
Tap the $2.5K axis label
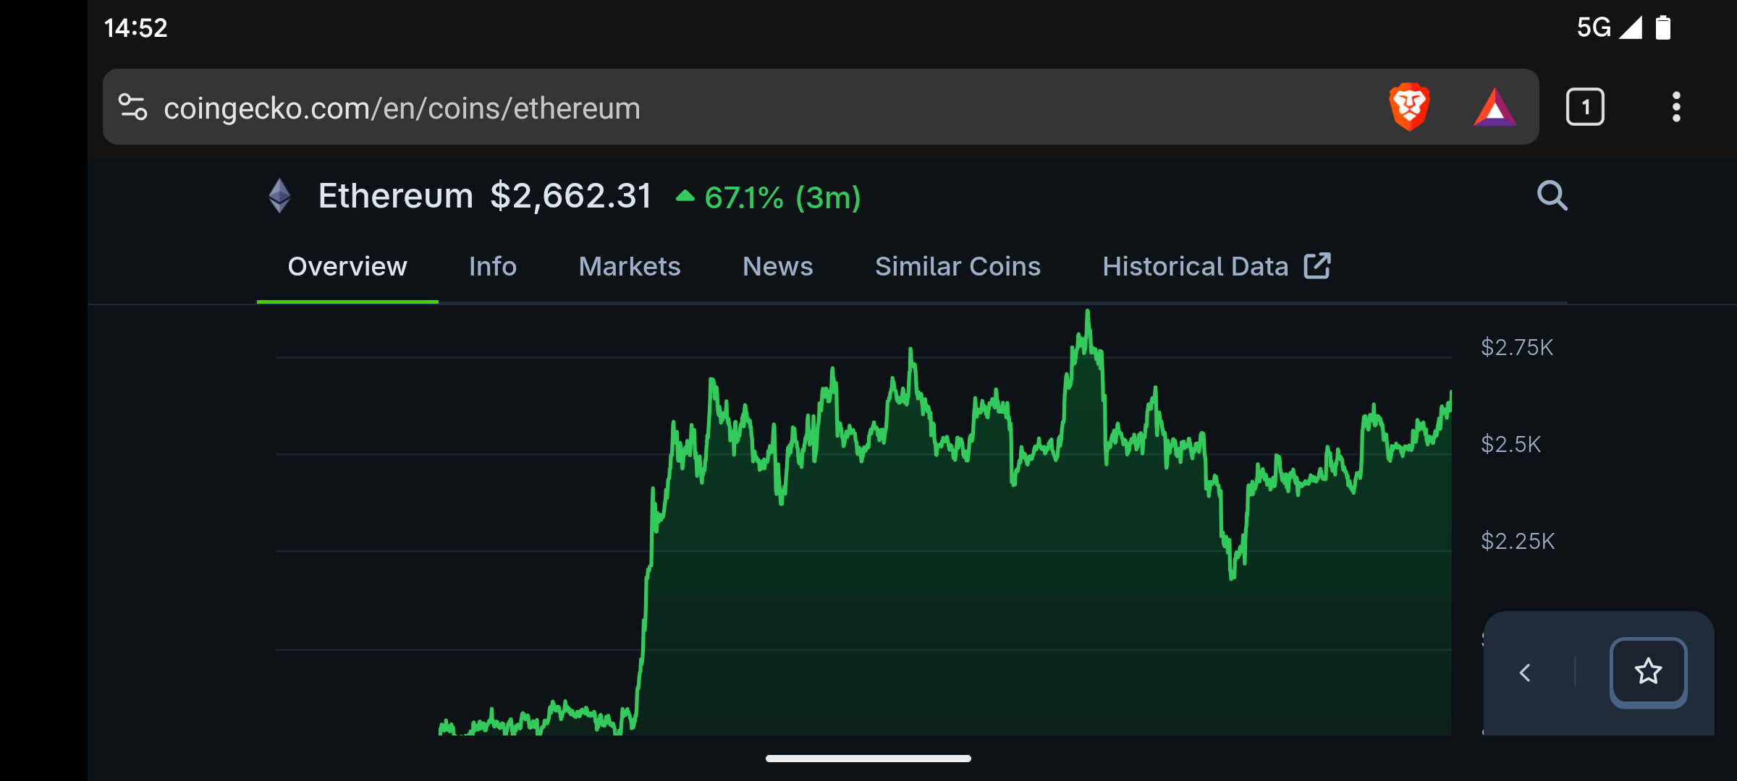coord(1510,444)
